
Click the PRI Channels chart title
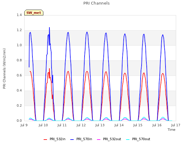96,3
